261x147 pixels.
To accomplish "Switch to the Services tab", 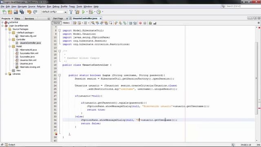I will (x=29, y=19).
